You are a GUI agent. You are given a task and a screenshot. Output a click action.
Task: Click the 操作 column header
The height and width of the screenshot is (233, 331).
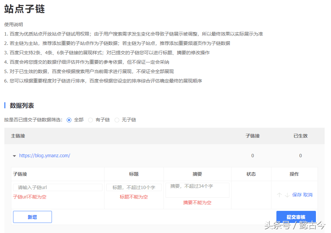(294, 174)
